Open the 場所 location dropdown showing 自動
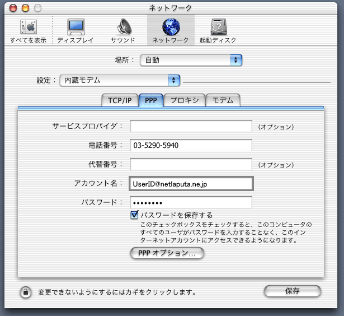Image resolution: width=344 pixels, height=316 pixels. [191, 60]
